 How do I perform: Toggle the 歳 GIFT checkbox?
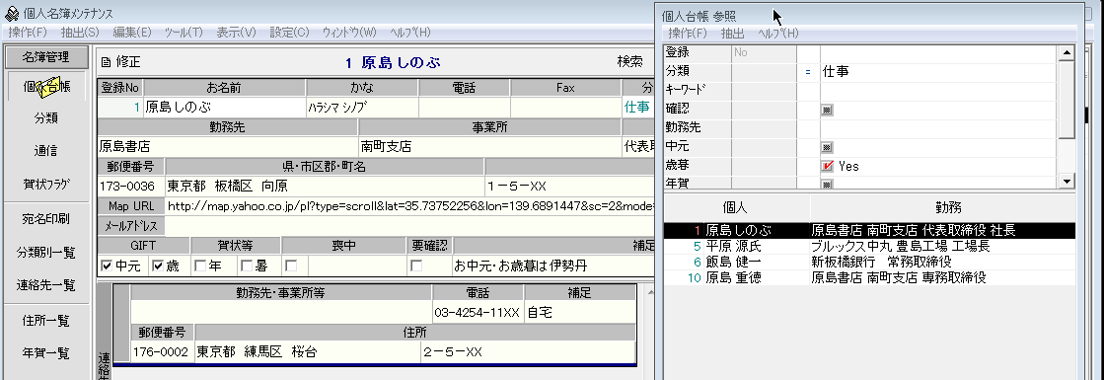pyautogui.click(x=157, y=266)
